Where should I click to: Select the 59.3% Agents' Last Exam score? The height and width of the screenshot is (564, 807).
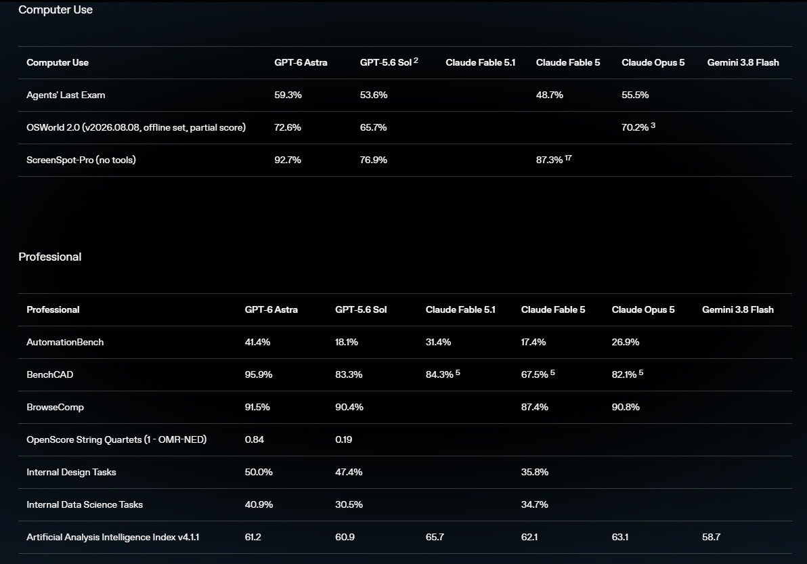(288, 95)
